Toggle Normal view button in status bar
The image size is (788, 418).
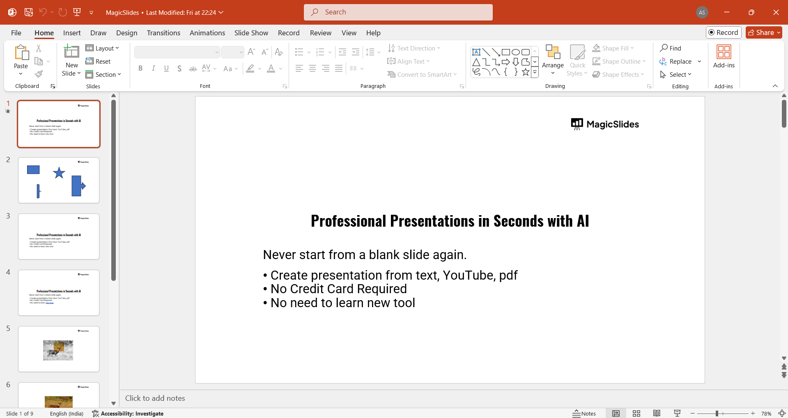[x=616, y=413]
